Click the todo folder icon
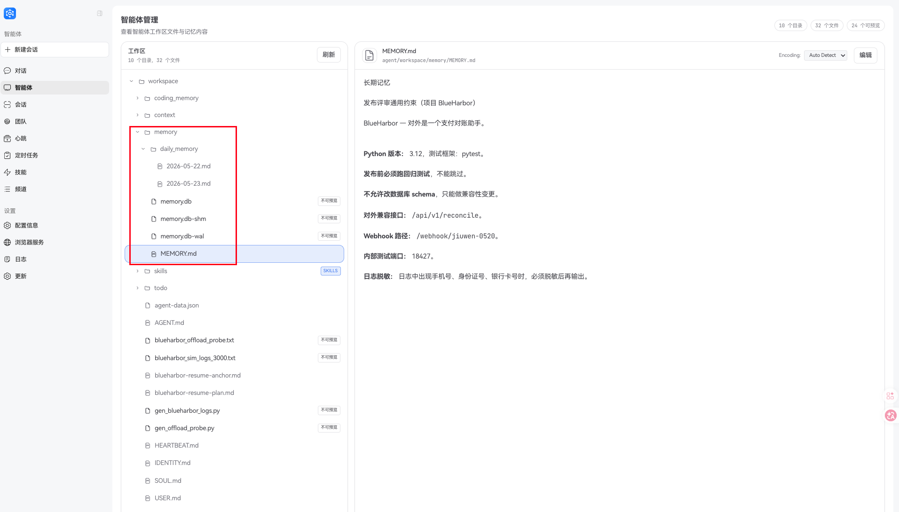This screenshot has width=899, height=512. pyautogui.click(x=147, y=288)
